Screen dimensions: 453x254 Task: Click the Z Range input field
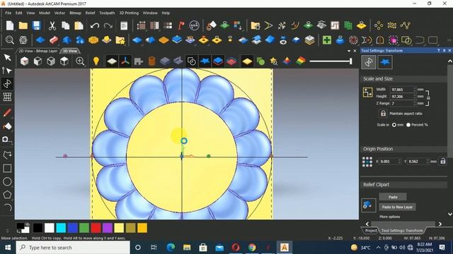tap(401, 104)
